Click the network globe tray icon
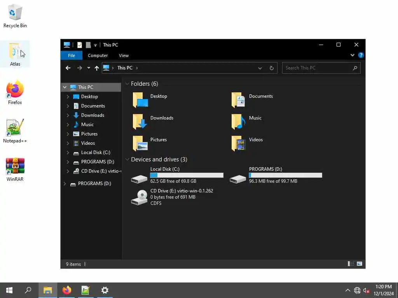The width and height of the screenshot is (398, 298). 357,290
